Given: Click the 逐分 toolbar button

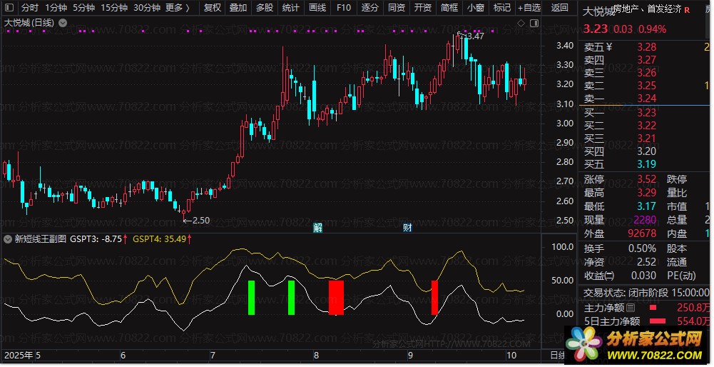Looking at the screenshot, I should coord(369,7).
